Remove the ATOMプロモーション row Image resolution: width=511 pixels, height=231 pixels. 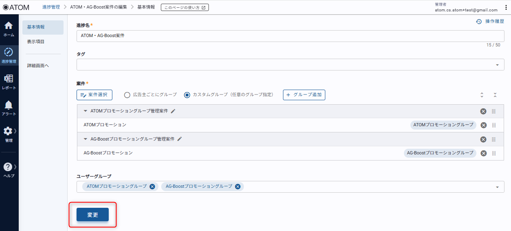483,125
